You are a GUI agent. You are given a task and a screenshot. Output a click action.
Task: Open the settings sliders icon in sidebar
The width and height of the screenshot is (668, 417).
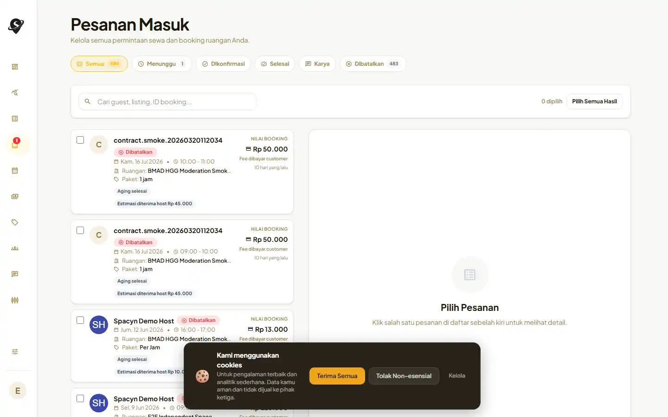click(x=15, y=352)
